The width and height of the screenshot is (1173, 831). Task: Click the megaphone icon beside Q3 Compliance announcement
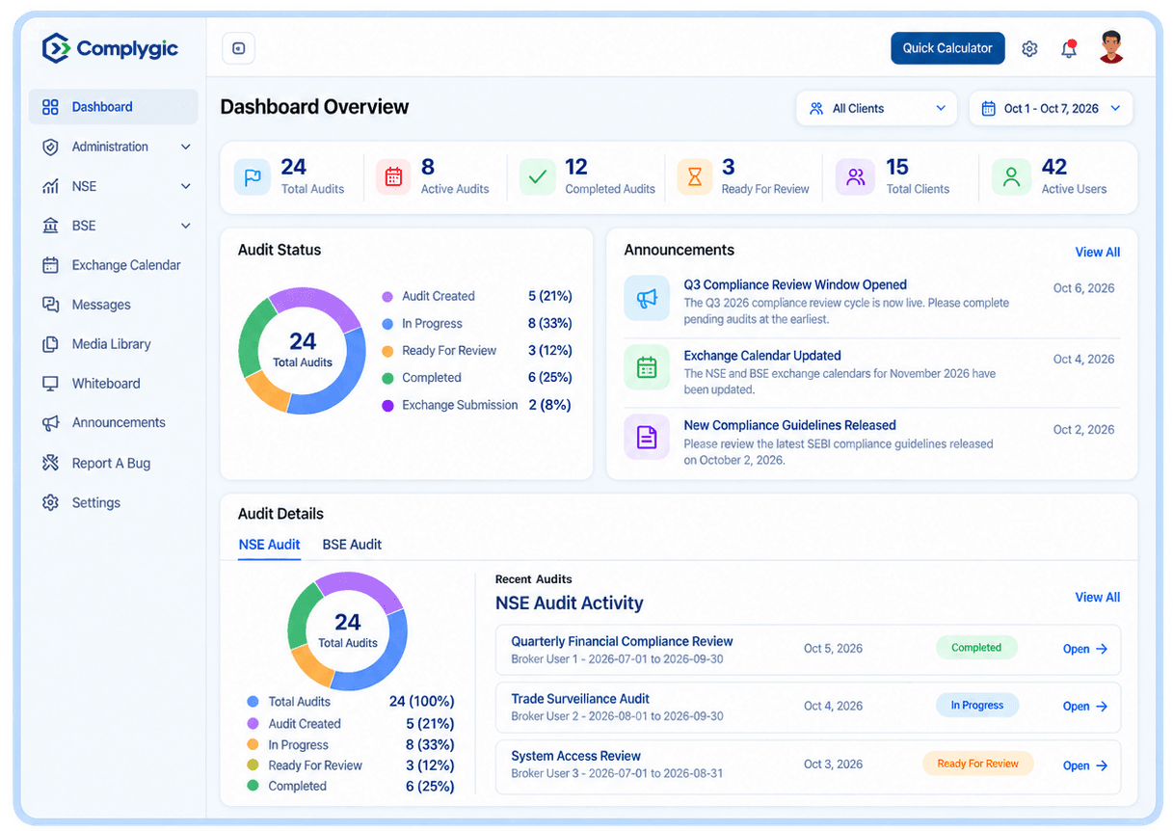click(647, 298)
